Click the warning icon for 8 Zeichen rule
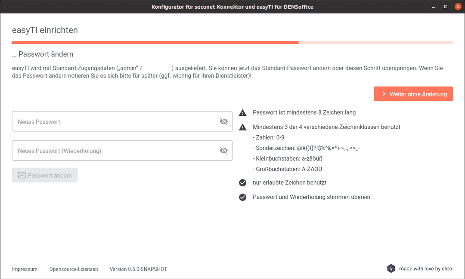This screenshot has height=279, width=465. [243, 113]
